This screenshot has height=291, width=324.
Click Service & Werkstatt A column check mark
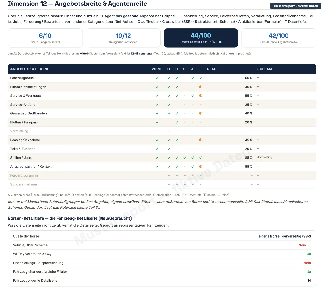coord(193,96)
